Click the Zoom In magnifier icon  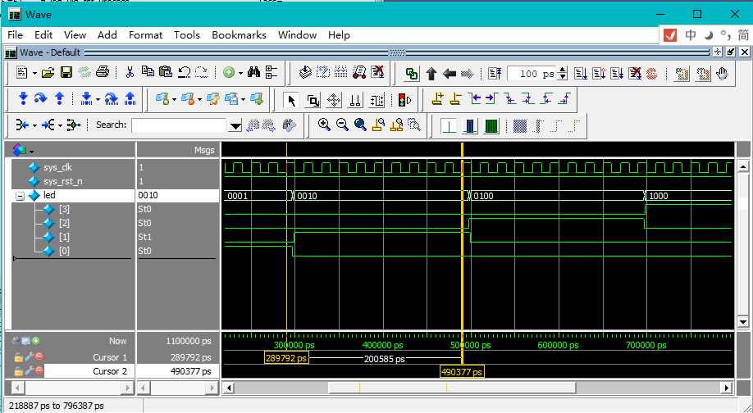point(324,125)
